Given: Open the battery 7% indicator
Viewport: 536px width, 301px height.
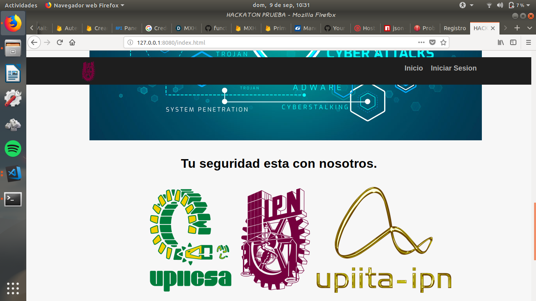Looking at the screenshot, I should [516, 5].
